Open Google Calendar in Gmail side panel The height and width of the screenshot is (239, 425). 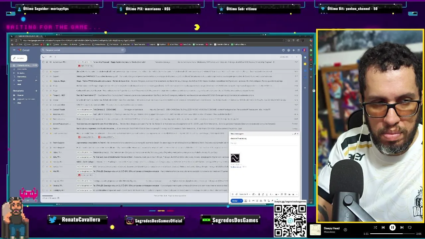[x=305, y=57]
